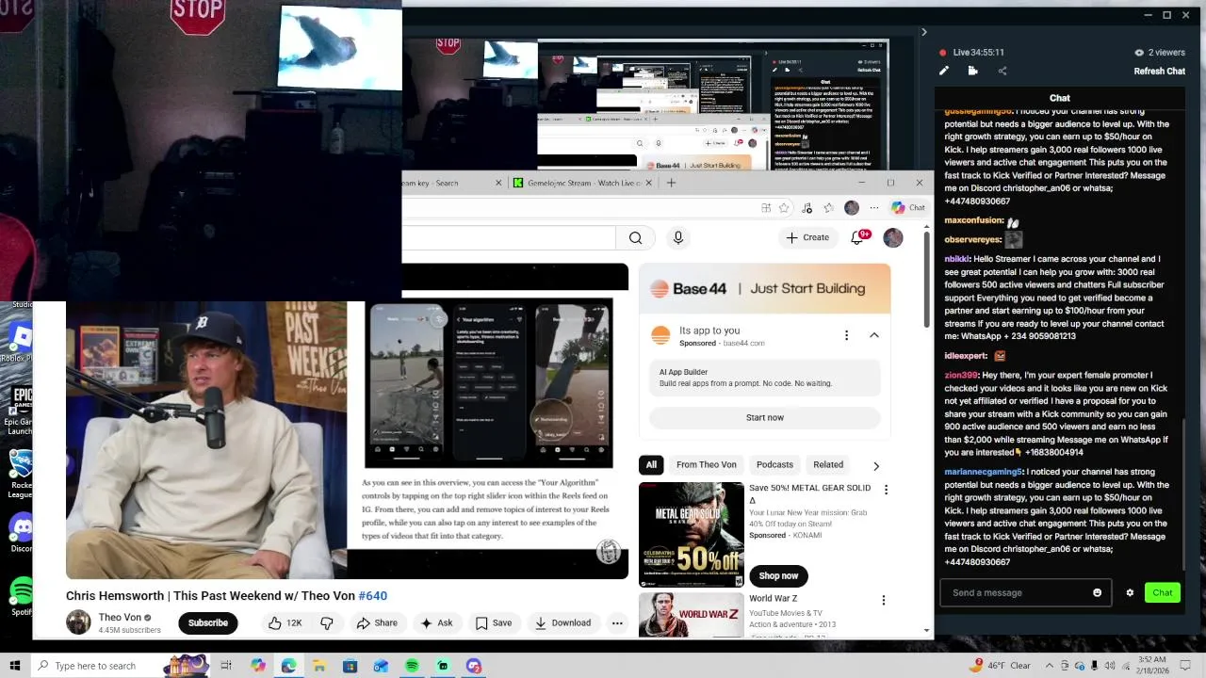Click the video camera icon in stream panel

pyautogui.click(x=972, y=71)
